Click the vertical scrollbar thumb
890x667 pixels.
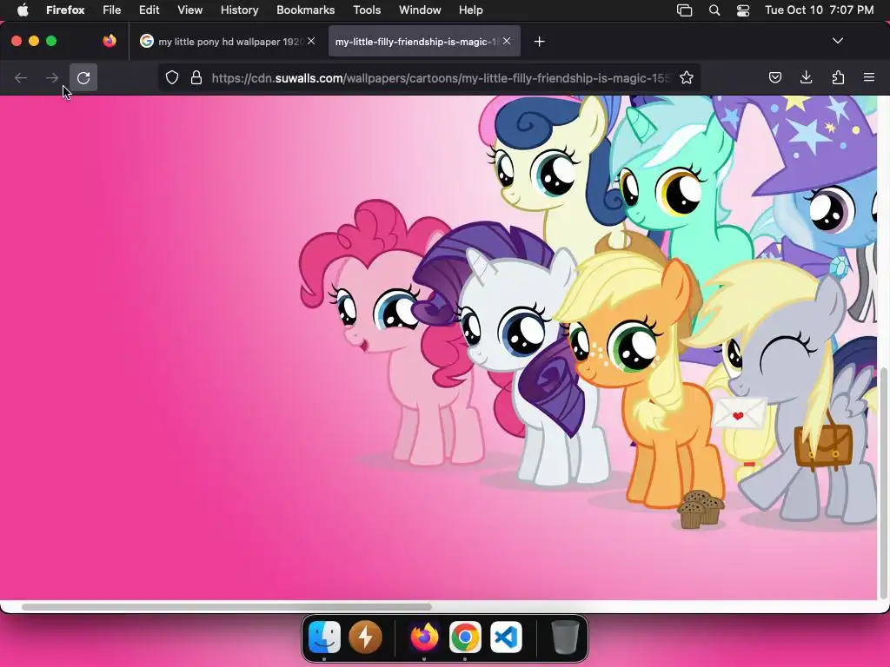click(883, 483)
